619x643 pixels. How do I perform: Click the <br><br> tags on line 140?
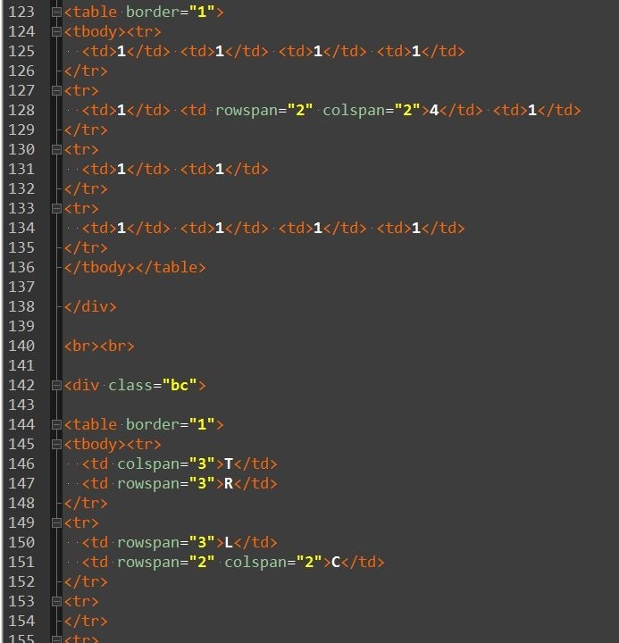(x=99, y=347)
